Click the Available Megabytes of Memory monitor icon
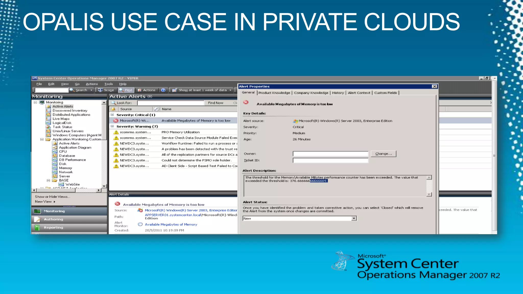523x294 pixels. (140, 224)
